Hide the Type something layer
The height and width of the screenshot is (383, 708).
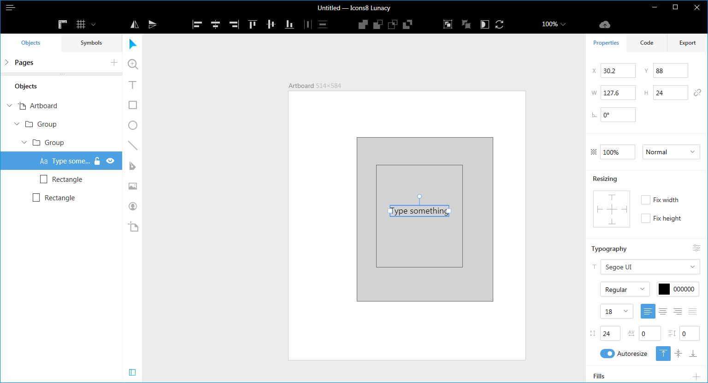110,161
